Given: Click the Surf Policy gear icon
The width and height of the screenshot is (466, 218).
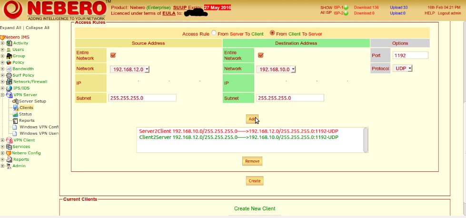Looking at the screenshot, I should [x=9, y=75].
